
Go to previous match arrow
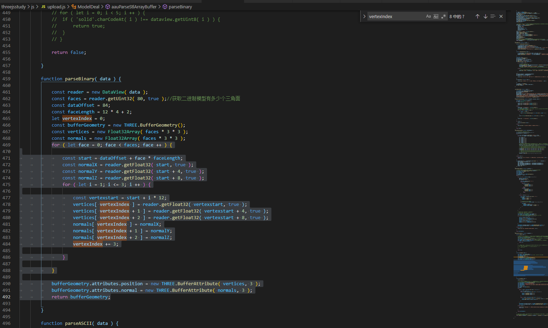477,16
